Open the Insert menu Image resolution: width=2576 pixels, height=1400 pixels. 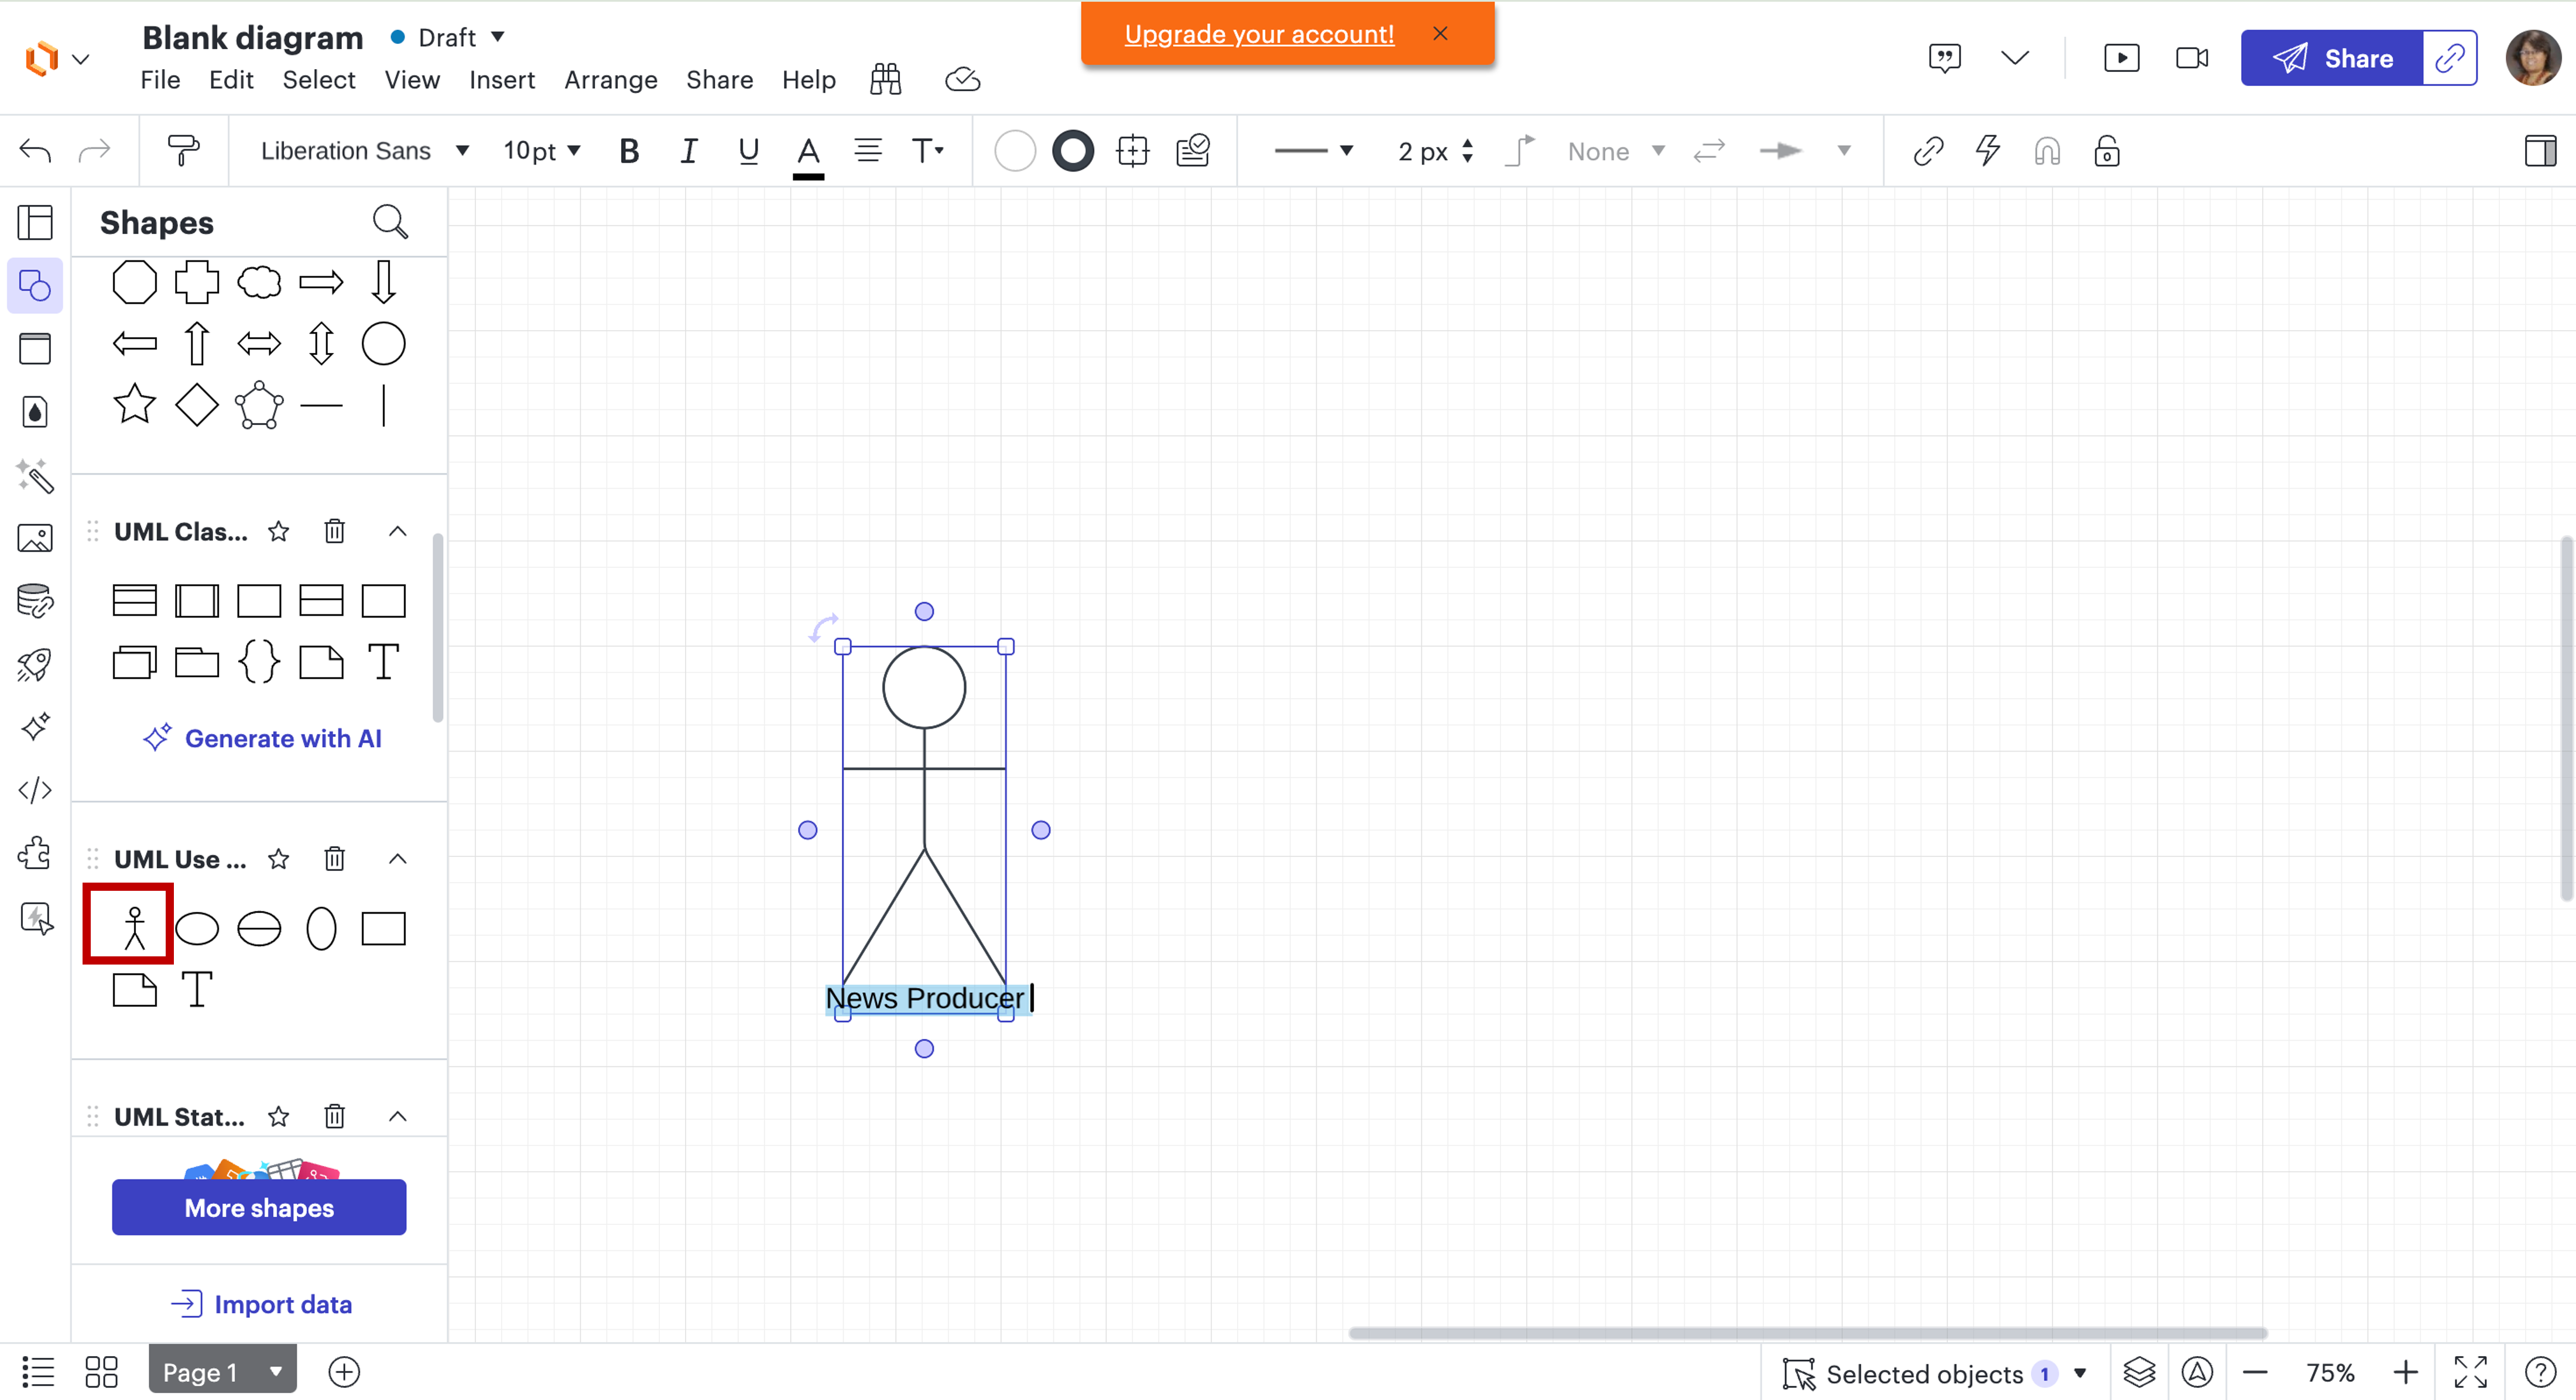pyautogui.click(x=502, y=80)
